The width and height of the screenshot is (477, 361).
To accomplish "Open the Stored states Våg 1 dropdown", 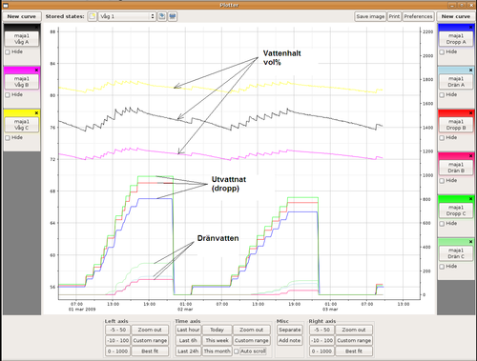I will click(x=127, y=16).
